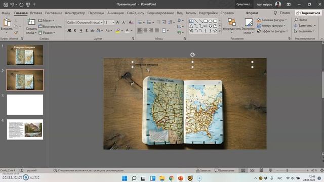Click the Replace (Заменить) button
This screenshot has height=182, width=324.
point(305,26)
